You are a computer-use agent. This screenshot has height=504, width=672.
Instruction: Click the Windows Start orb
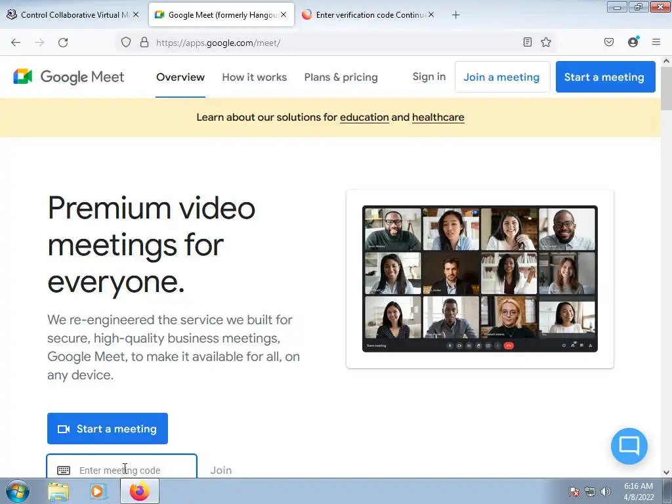click(x=17, y=491)
